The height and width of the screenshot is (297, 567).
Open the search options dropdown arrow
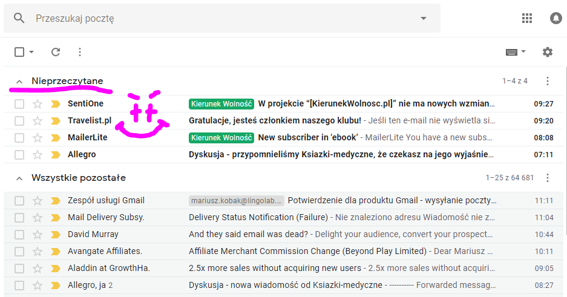[424, 18]
